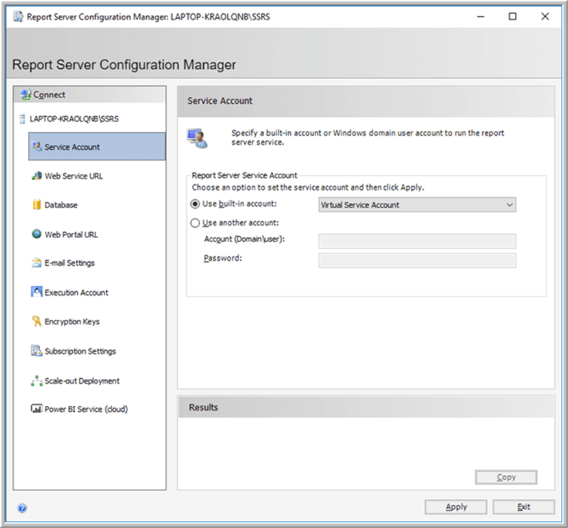Click the Copy button in Results
The image size is (568, 528).
506,477
